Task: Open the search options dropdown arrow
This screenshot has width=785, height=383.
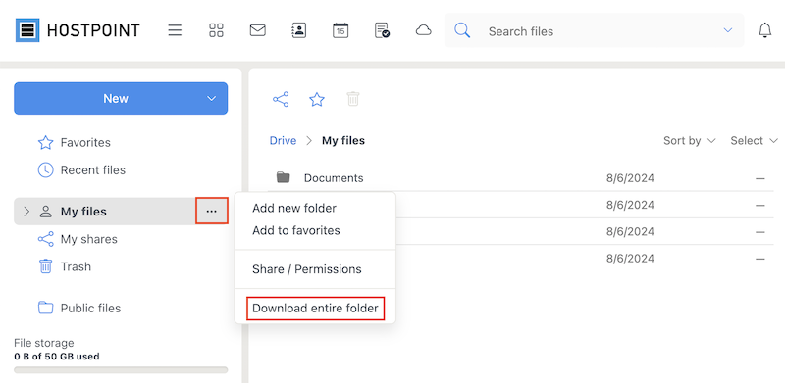Action: [728, 30]
